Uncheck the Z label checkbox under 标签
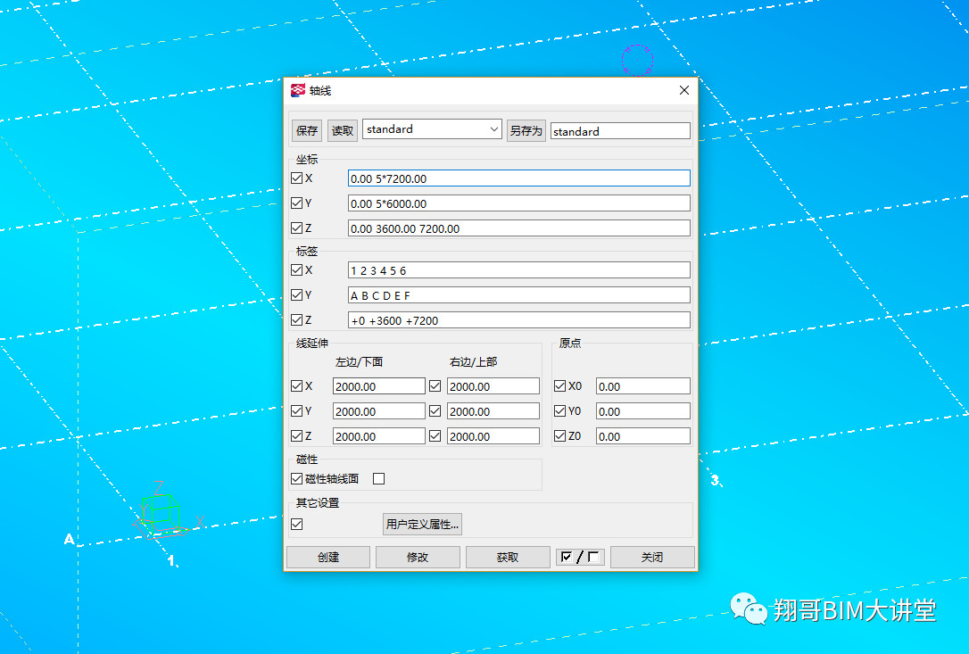This screenshot has height=654, width=969. point(295,319)
